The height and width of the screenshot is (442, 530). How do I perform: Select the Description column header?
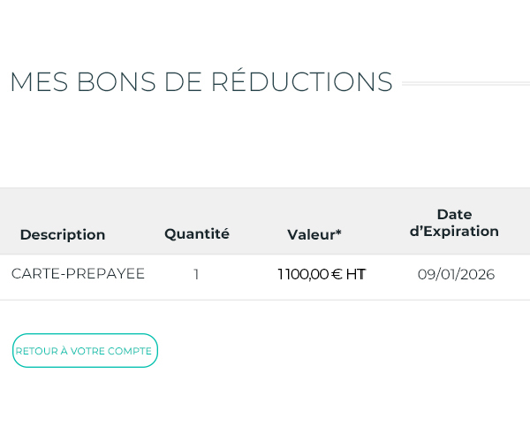click(x=63, y=234)
